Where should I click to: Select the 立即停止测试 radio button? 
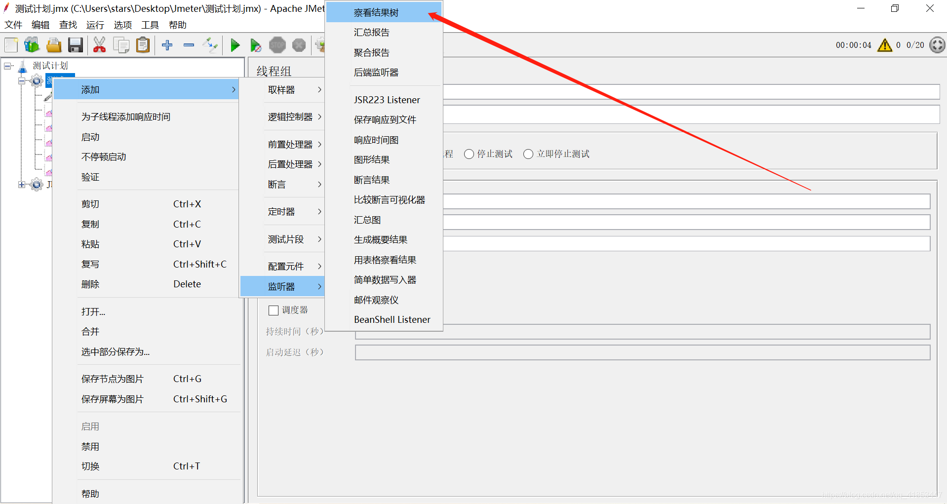(528, 154)
